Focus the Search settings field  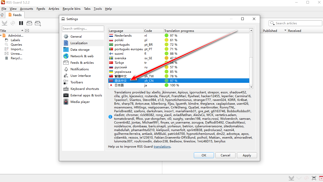tap(83, 29)
